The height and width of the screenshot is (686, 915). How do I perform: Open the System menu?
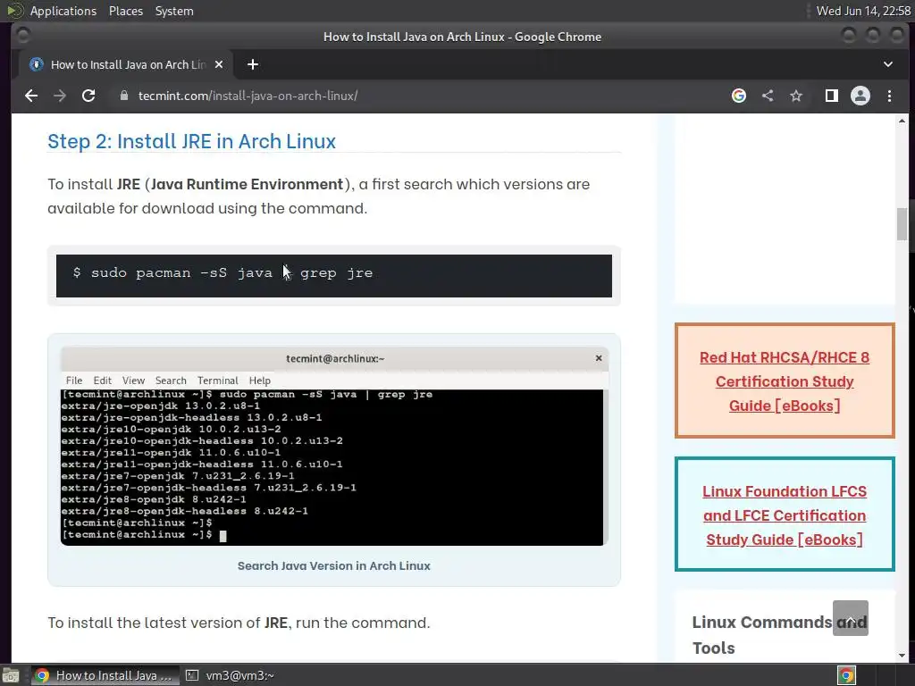tap(174, 11)
